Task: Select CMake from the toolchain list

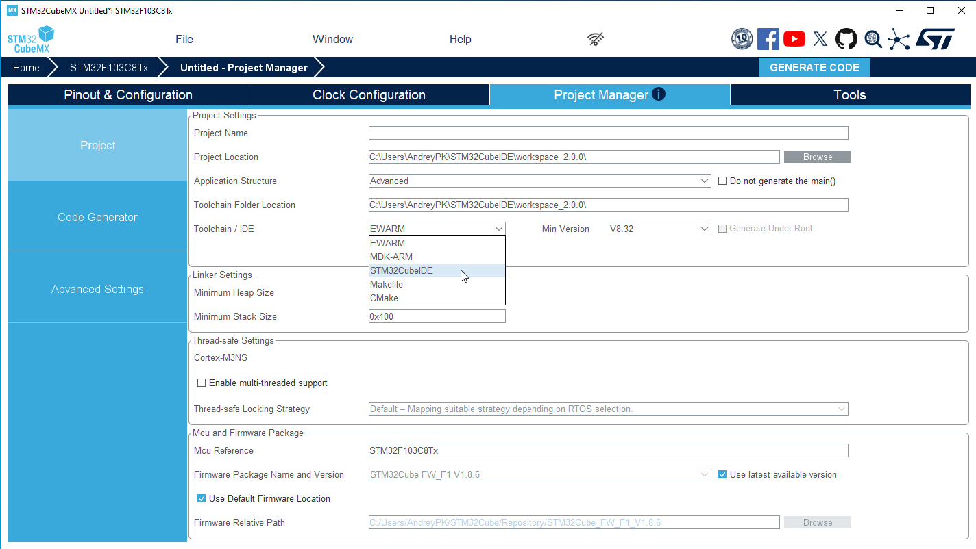Action: 437,298
